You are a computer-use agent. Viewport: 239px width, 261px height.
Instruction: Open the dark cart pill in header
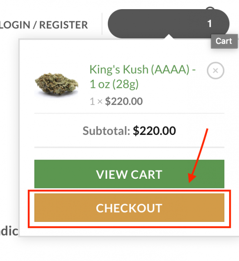[169, 23]
